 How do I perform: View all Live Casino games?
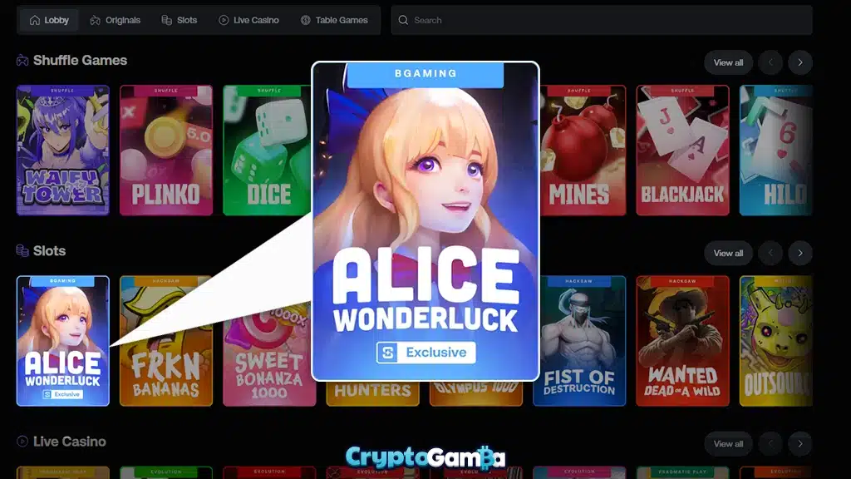click(728, 444)
